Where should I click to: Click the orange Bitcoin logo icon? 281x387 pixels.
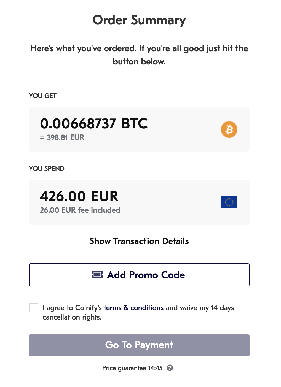[229, 129]
